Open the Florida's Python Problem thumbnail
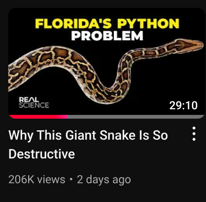 [107, 63]
